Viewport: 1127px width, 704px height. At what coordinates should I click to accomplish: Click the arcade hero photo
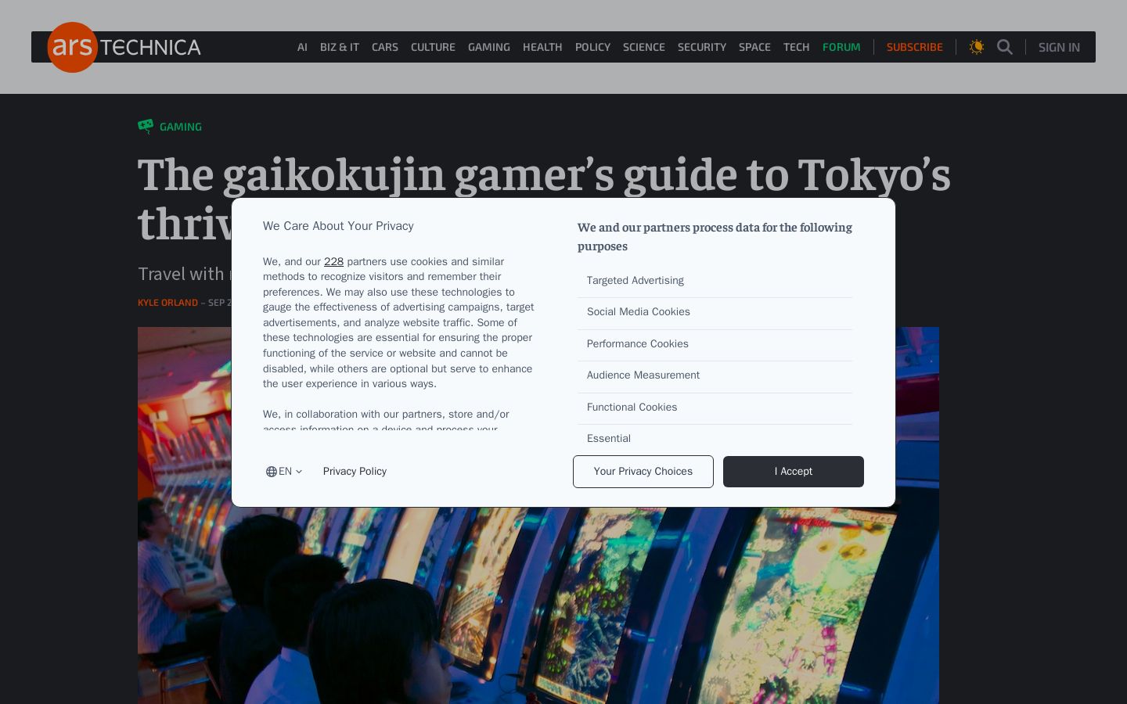tap(538, 606)
